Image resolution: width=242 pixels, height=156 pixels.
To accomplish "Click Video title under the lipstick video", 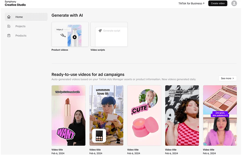I will tap(57, 150).
